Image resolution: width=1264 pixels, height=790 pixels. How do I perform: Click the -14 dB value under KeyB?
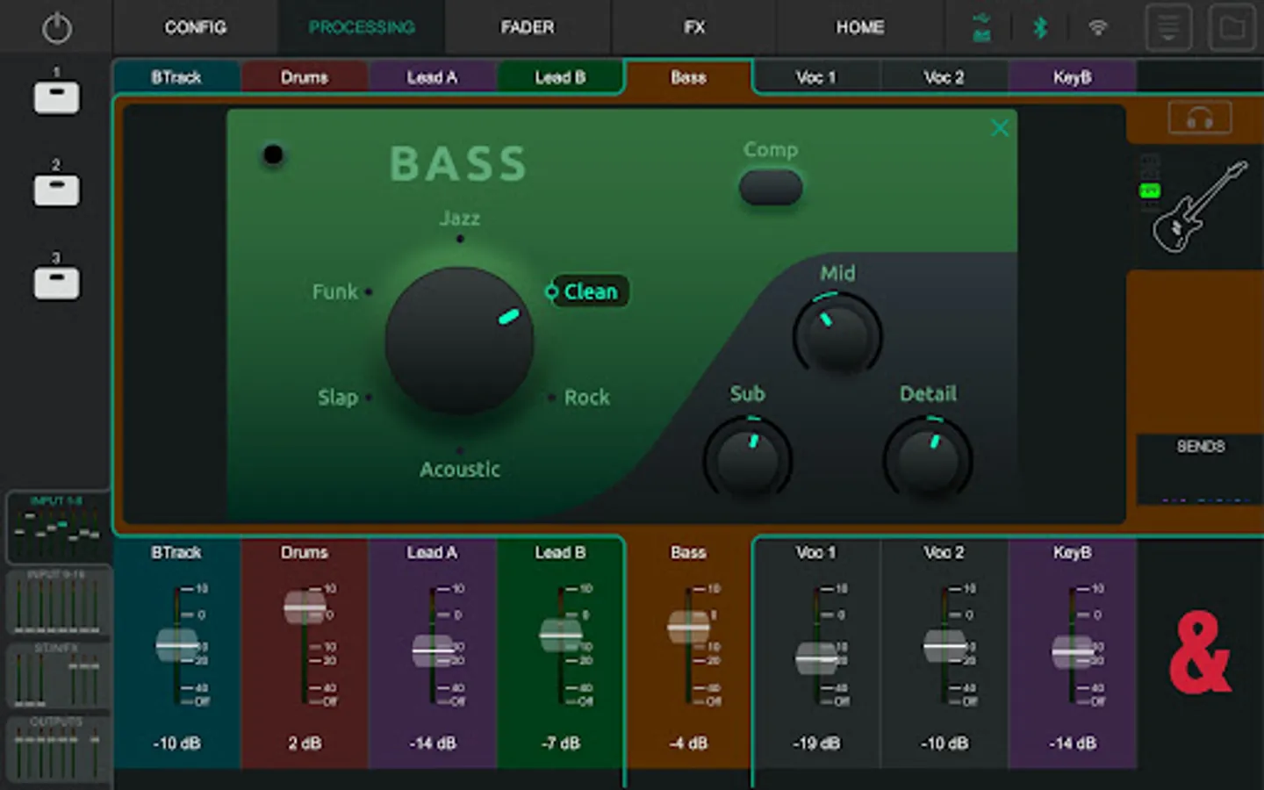[1073, 743]
